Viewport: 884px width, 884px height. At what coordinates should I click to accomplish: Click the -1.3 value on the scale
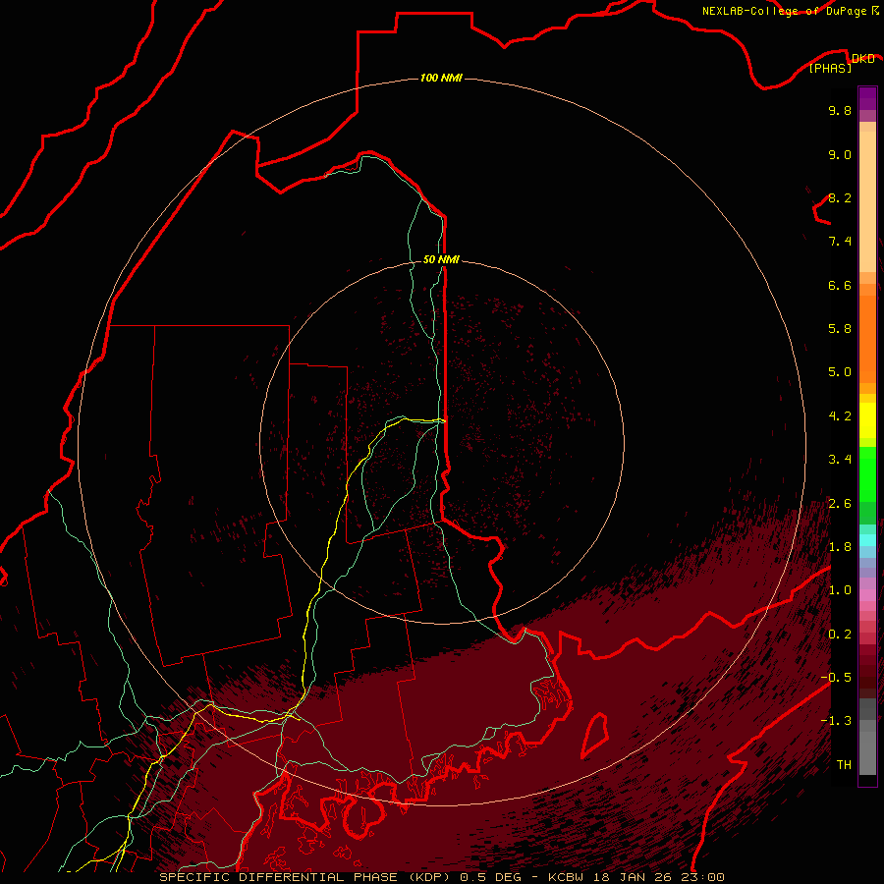[x=836, y=721]
